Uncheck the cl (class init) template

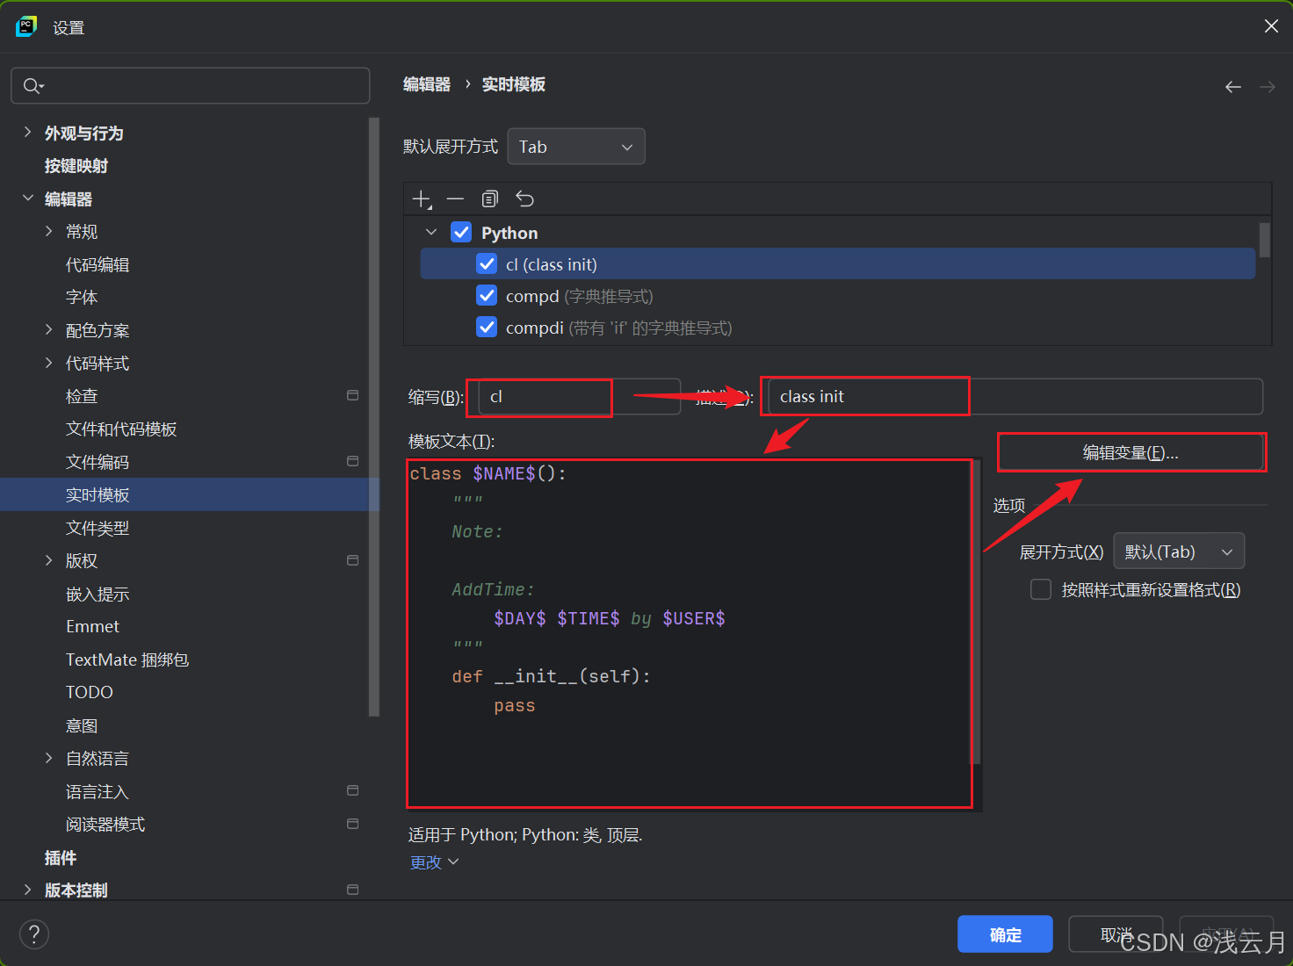coord(487,263)
